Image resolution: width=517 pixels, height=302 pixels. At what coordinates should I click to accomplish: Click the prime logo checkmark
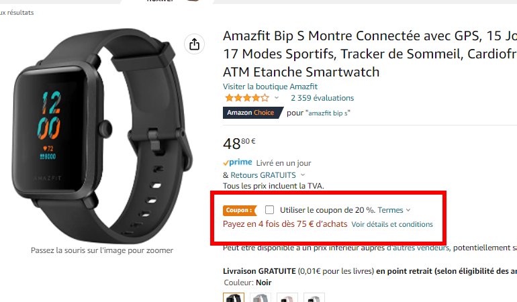click(x=226, y=163)
